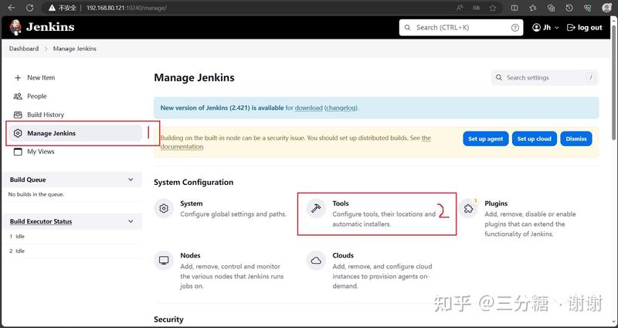Click the search help question-mark icon

(x=514, y=28)
